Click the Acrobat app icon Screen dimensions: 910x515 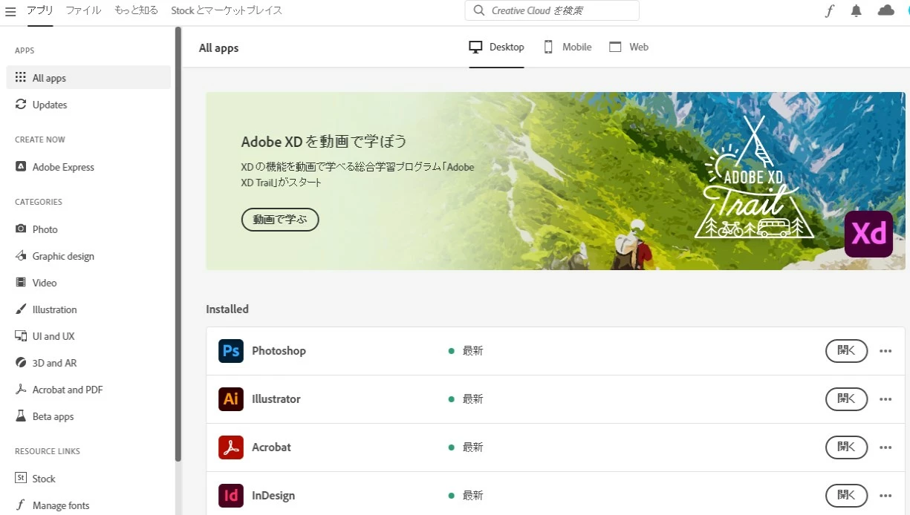point(231,447)
